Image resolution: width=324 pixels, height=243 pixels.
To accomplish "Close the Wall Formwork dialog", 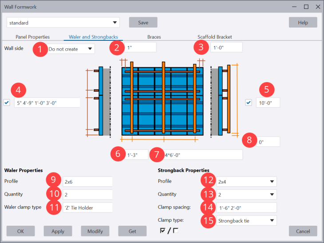I will click(318, 7).
